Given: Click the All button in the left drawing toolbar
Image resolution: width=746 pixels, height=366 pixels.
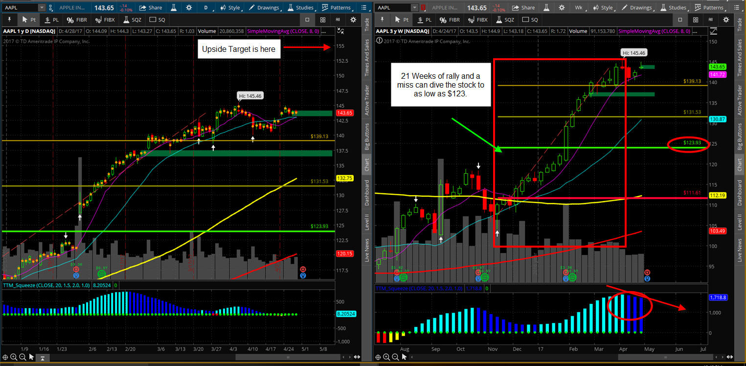Looking at the screenshot, I should pyautogui.click(x=338, y=20).
